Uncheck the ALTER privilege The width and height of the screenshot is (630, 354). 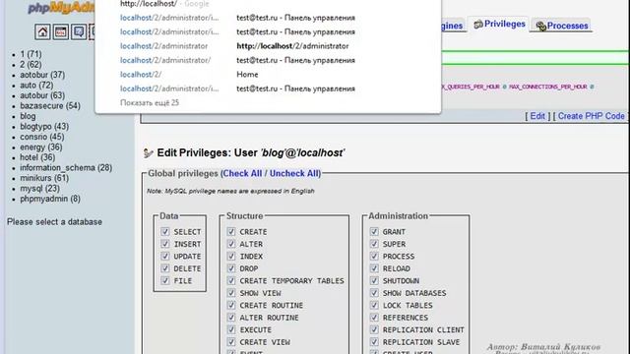(x=231, y=244)
